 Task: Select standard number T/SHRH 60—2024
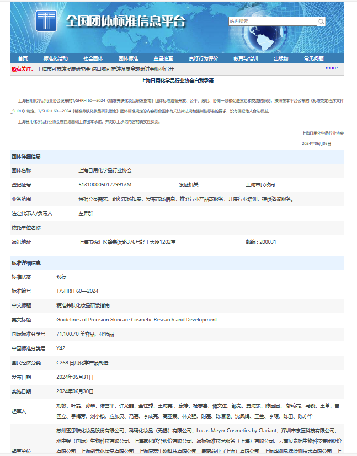[77, 291]
